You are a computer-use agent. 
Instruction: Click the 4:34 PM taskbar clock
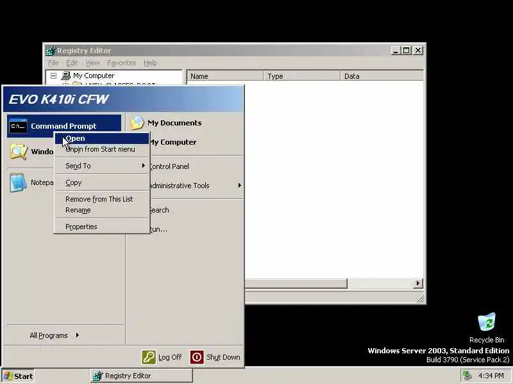pyautogui.click(x=491, y=376)
